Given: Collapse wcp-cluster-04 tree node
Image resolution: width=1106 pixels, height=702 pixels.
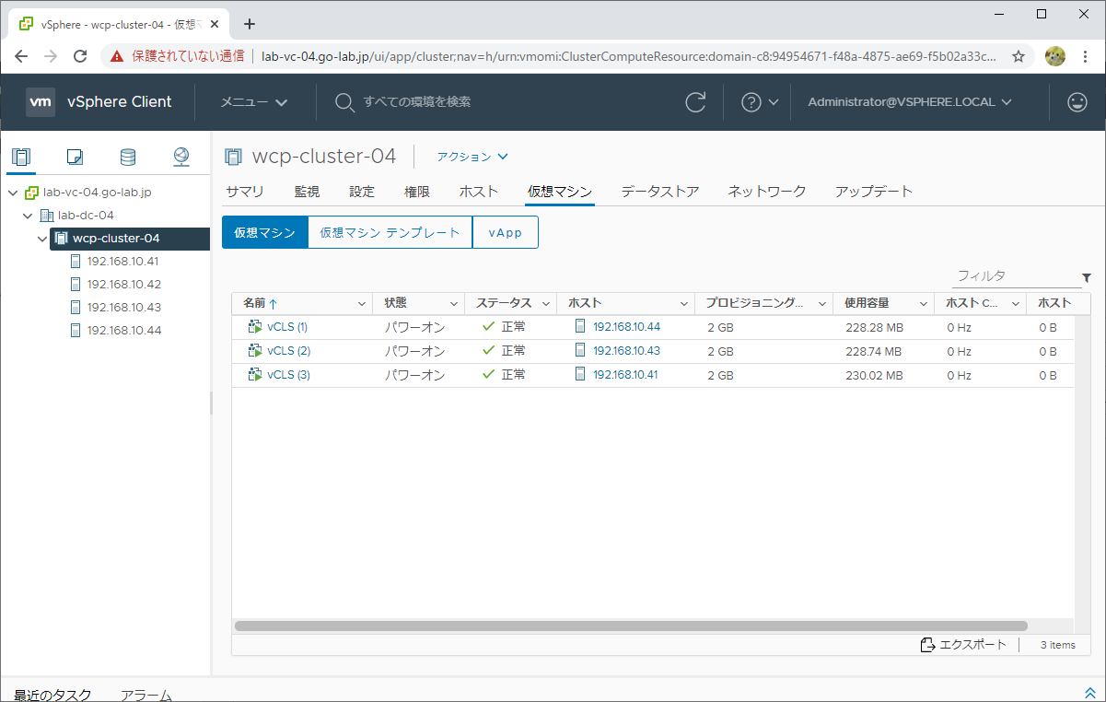Looking at the screenshot, I should [43, 239].
